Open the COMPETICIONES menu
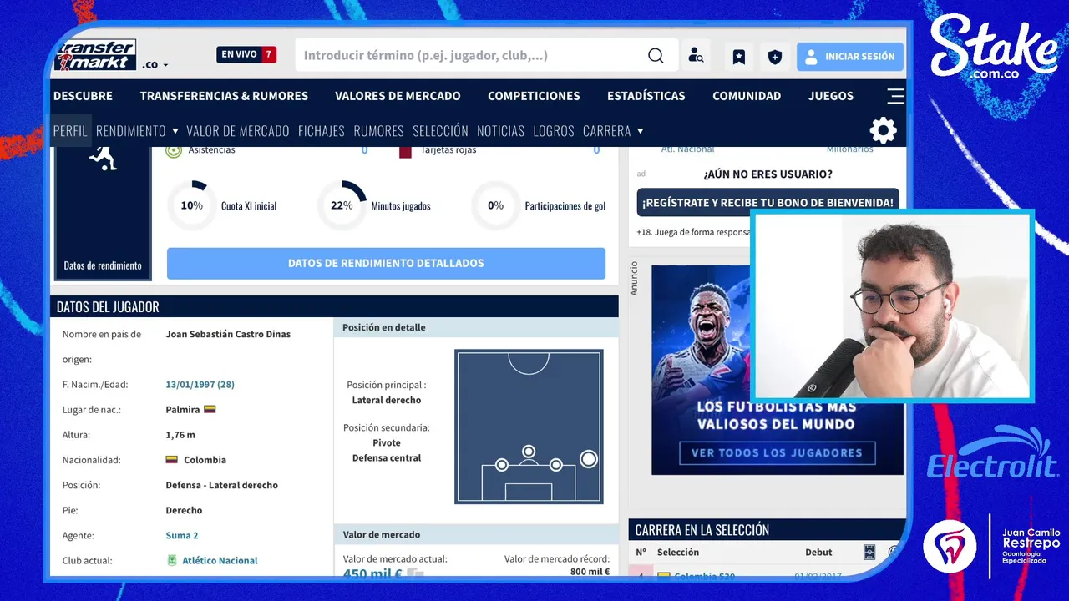 [534, 96]
